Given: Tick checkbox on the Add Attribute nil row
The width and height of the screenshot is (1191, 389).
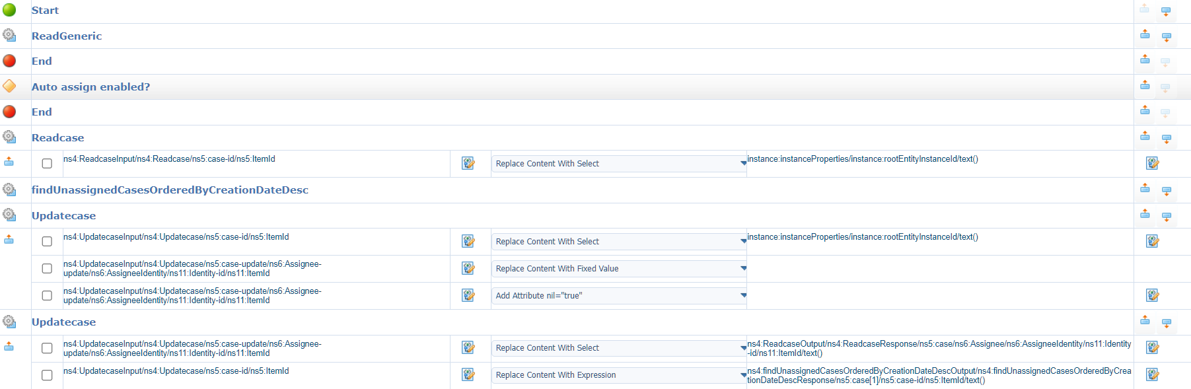Looking at the screenshot, I should [47, 295].
